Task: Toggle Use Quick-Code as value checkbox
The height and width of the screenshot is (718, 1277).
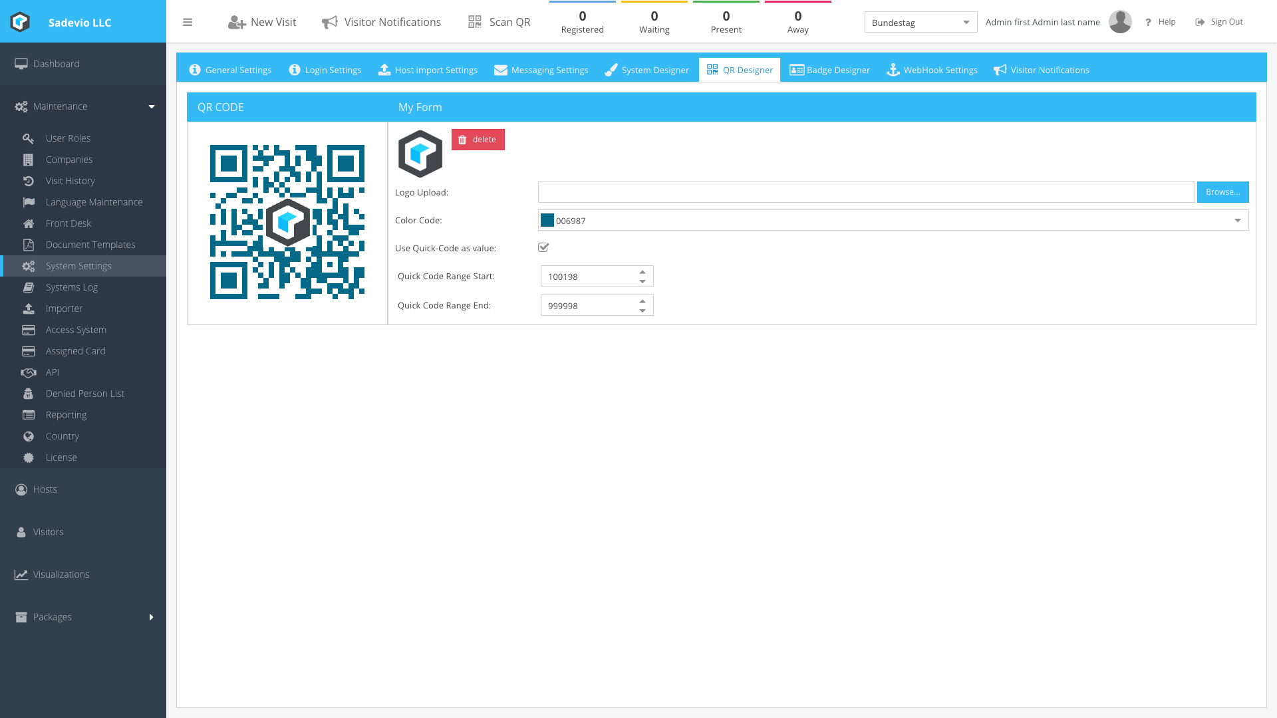Action: point(543,247)
